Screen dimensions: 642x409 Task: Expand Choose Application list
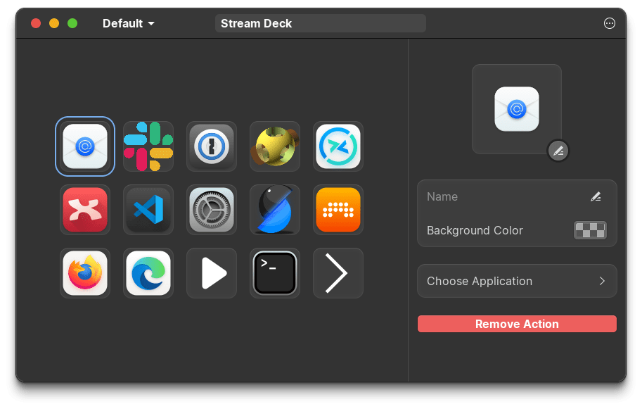(x=517, y=281)
